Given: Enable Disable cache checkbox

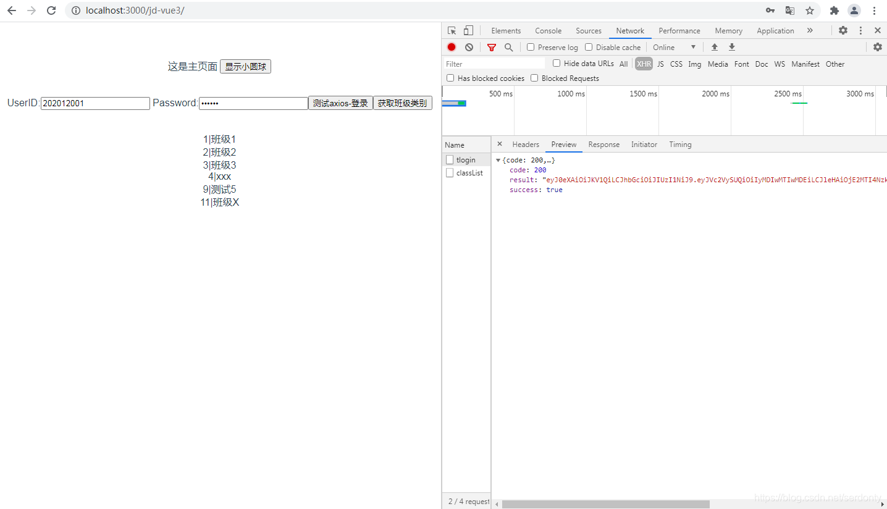Looking at the screenshot, I should pos(589,47).
